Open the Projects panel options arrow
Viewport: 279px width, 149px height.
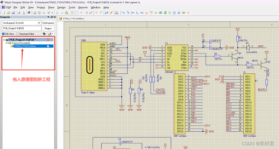(48, 17)
